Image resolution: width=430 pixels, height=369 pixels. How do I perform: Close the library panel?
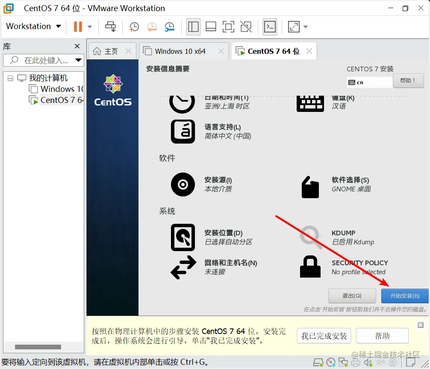click(x=77, y=46)
